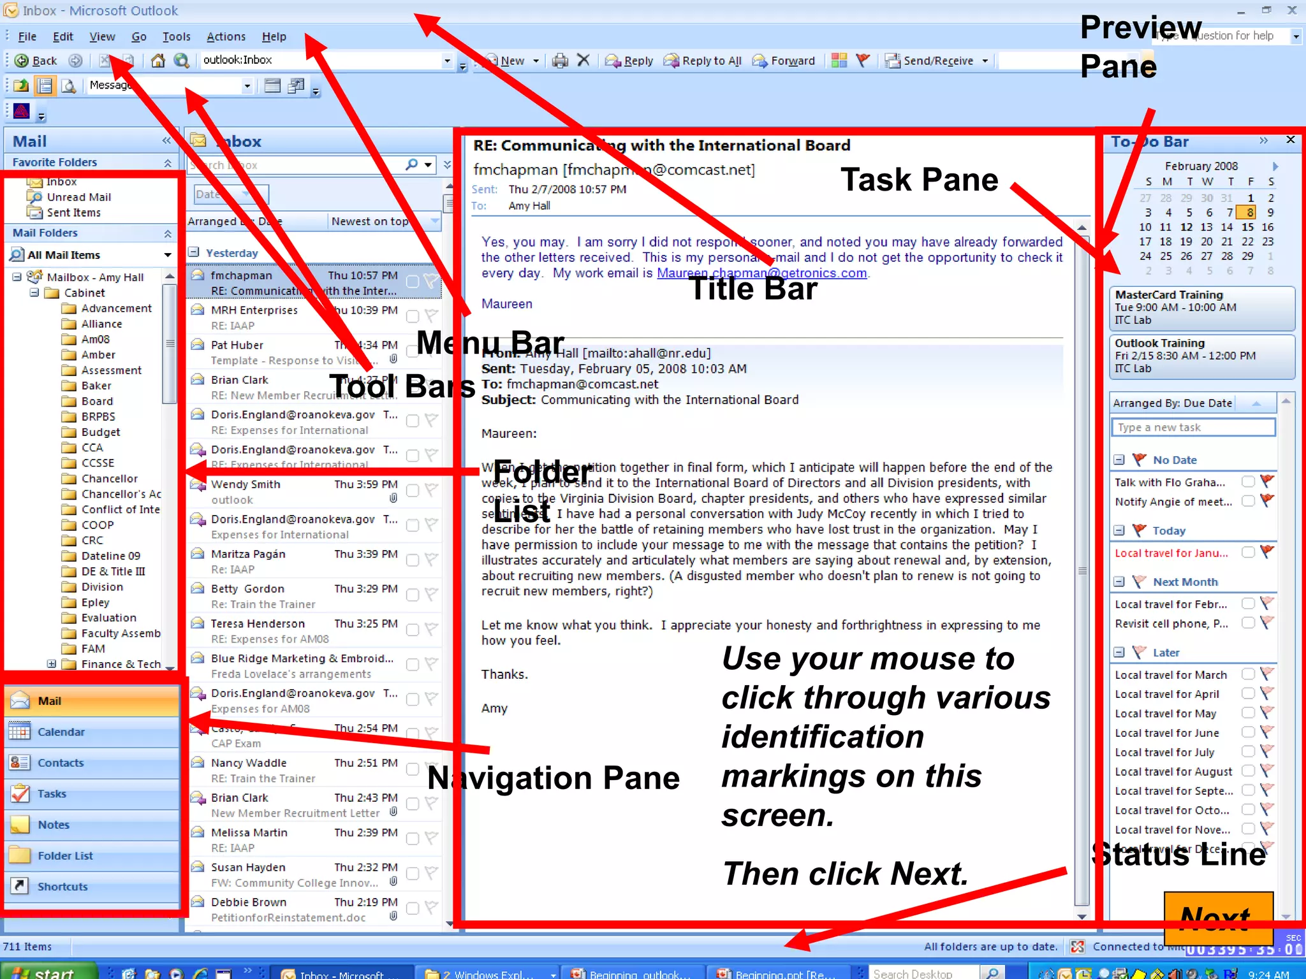Collapse the Mail Folders section
1306x979 pixels.
click(x=168, y=233)
